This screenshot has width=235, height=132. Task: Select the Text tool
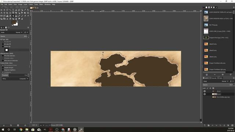pyautogui.click(x=10, y=16)
